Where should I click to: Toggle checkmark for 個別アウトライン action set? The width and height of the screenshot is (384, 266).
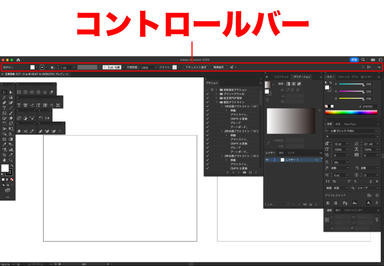point(208,102)
